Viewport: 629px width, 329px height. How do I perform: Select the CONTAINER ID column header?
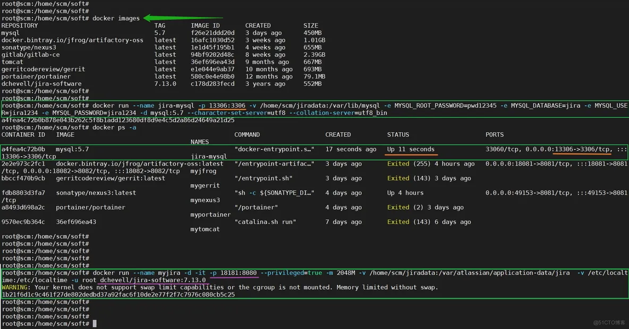tap(23, 135)
